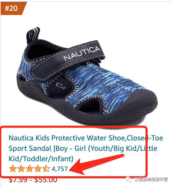Open the Nautica Kids Protective Water Shoe title

click(86, 148)
